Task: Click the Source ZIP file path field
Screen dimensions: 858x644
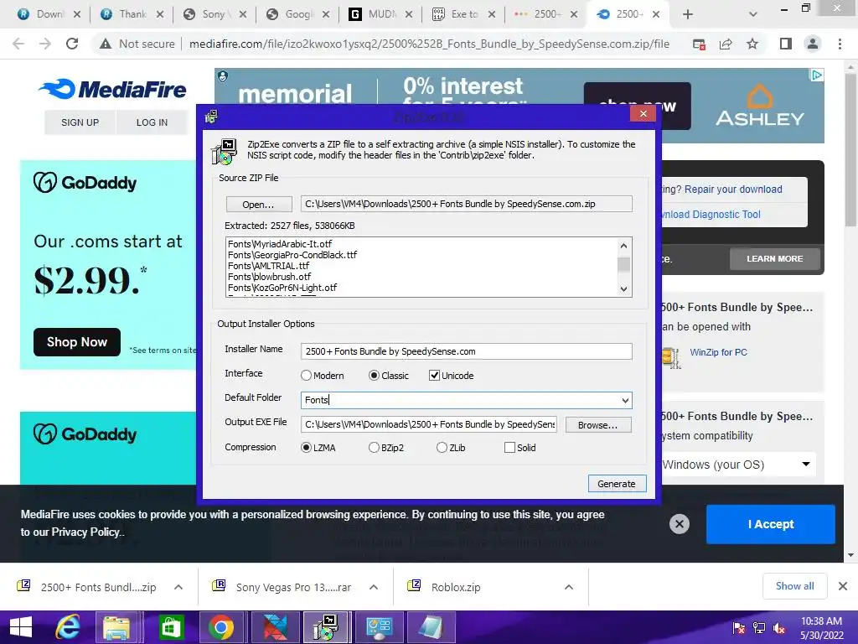Action: tap(466, 204)
